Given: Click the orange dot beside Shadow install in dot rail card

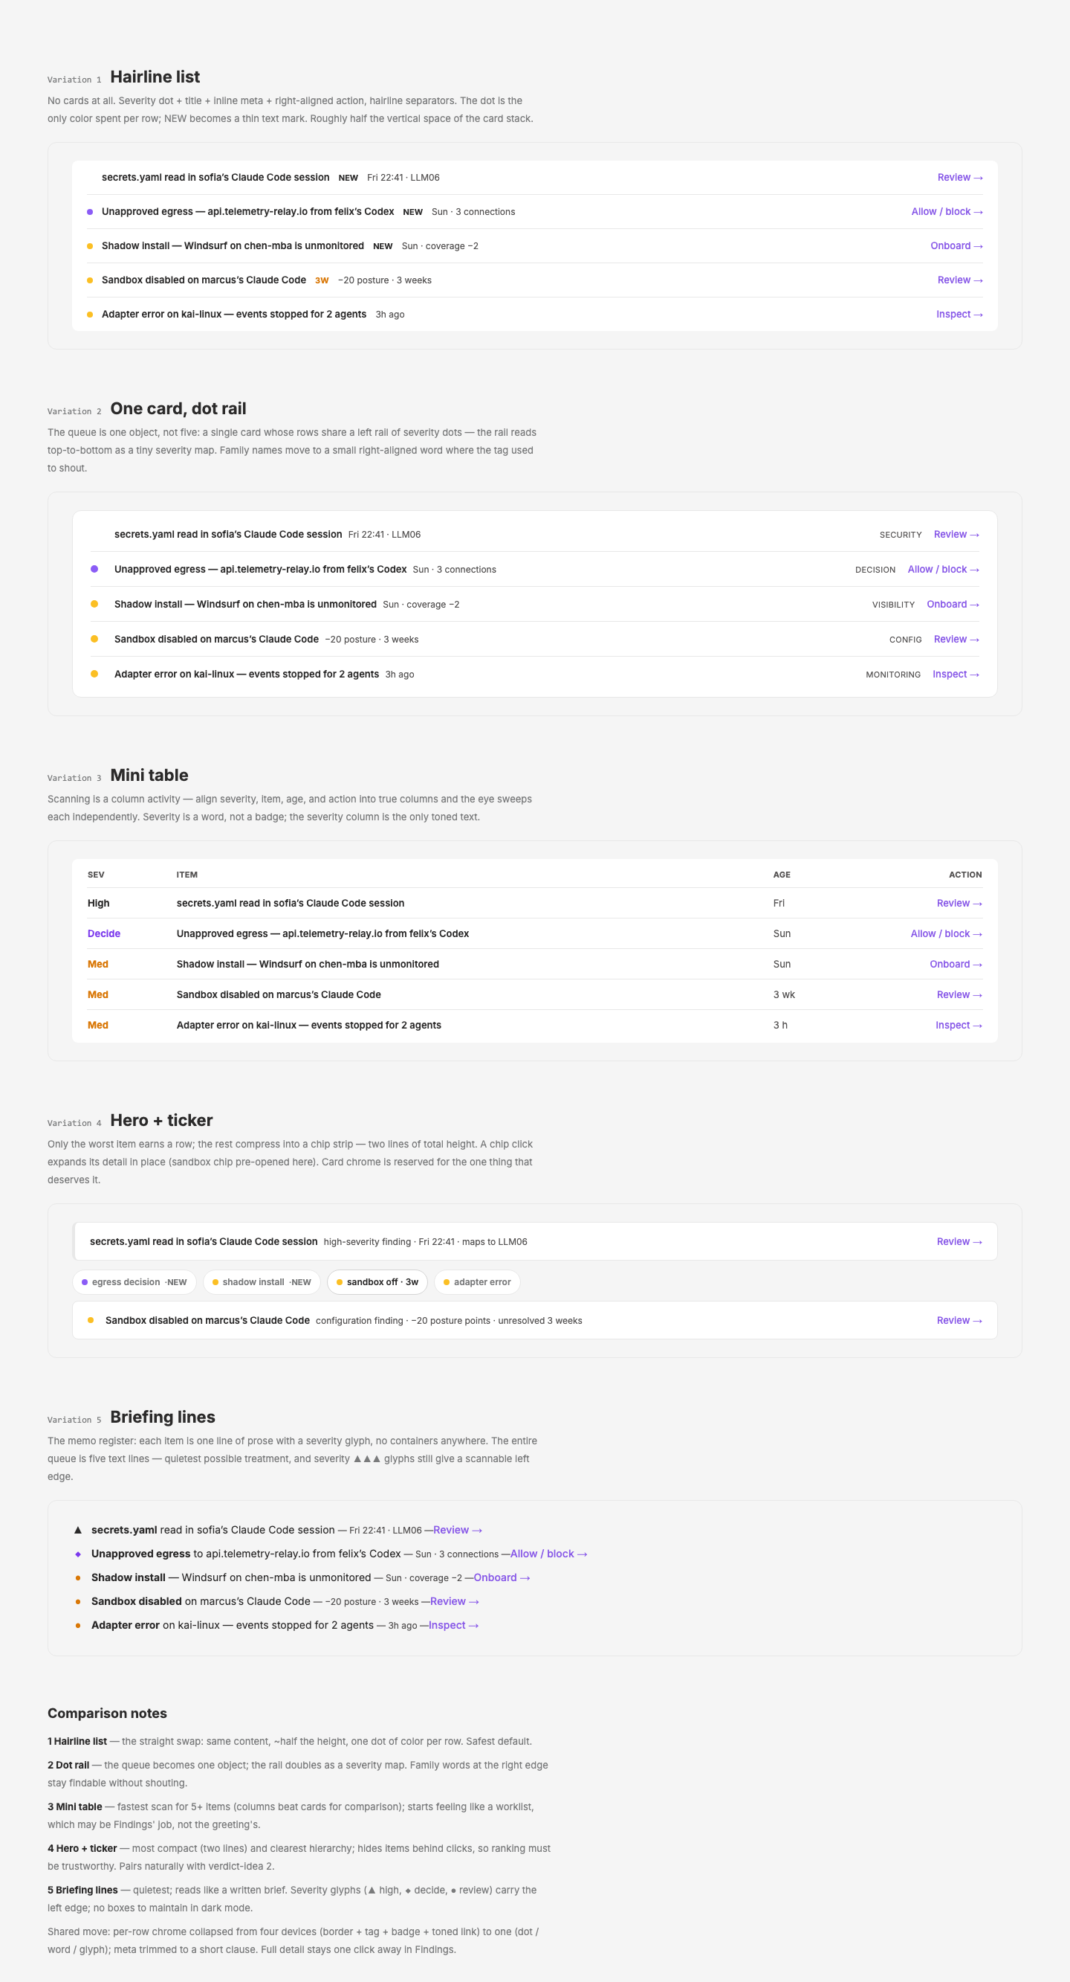Looking at the screenshot, I should 94,604.
